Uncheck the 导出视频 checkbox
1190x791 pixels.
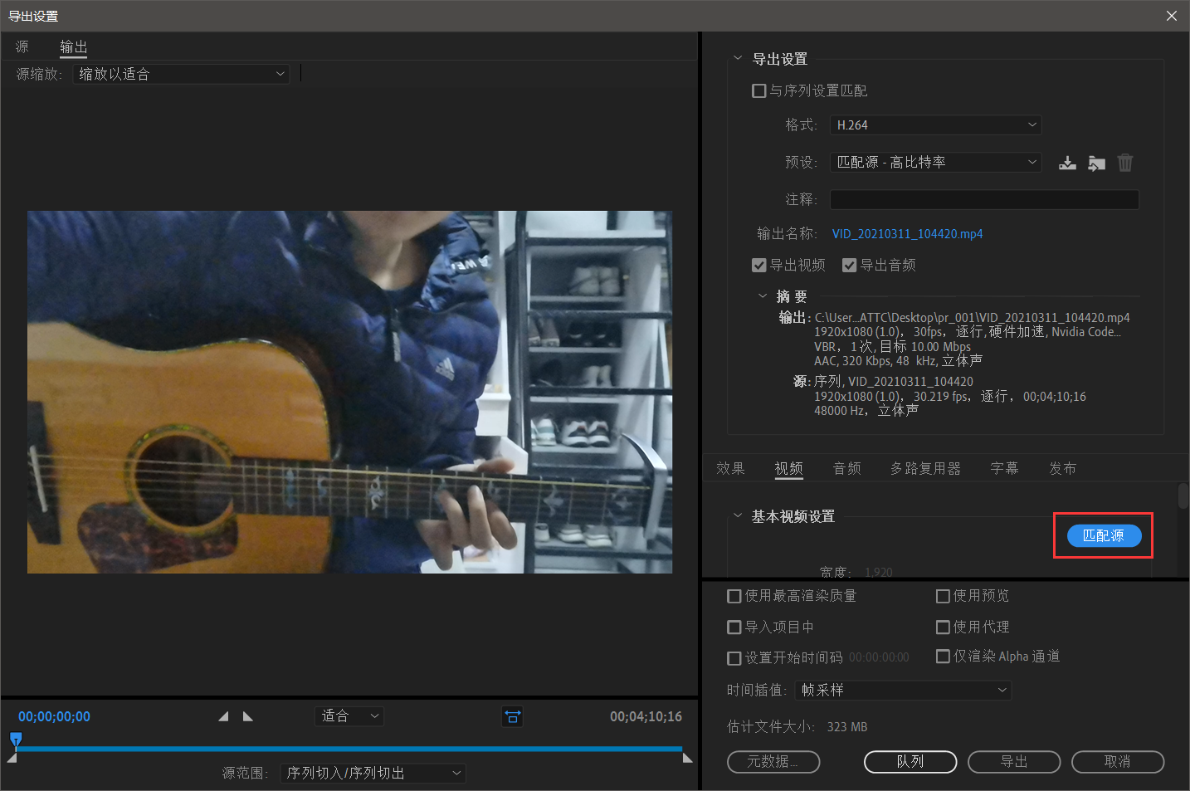click(x=758, y=265)
